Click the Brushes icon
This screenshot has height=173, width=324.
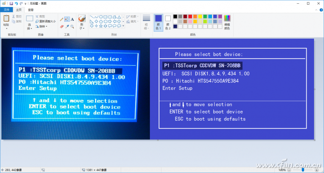tap(82, 18)
